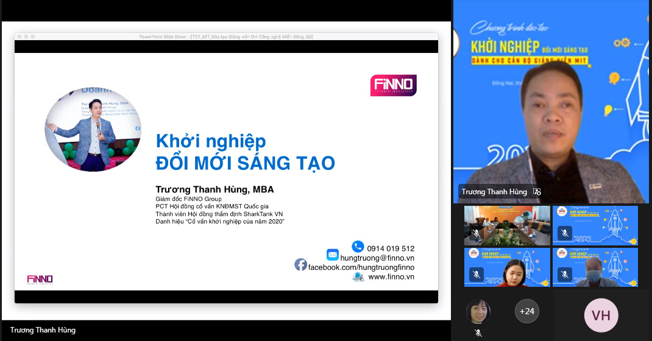Click the small FiNNO logo at slide bottom-left

tap(40, 279)
